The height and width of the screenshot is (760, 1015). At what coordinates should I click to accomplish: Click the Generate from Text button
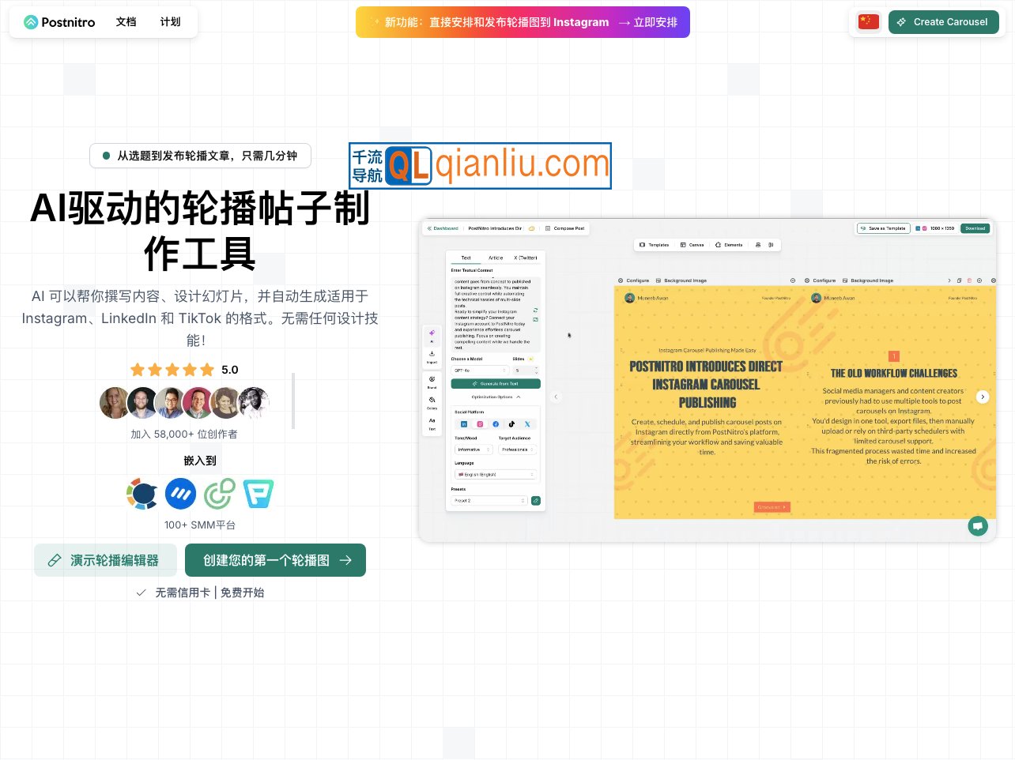coord(496,383)
